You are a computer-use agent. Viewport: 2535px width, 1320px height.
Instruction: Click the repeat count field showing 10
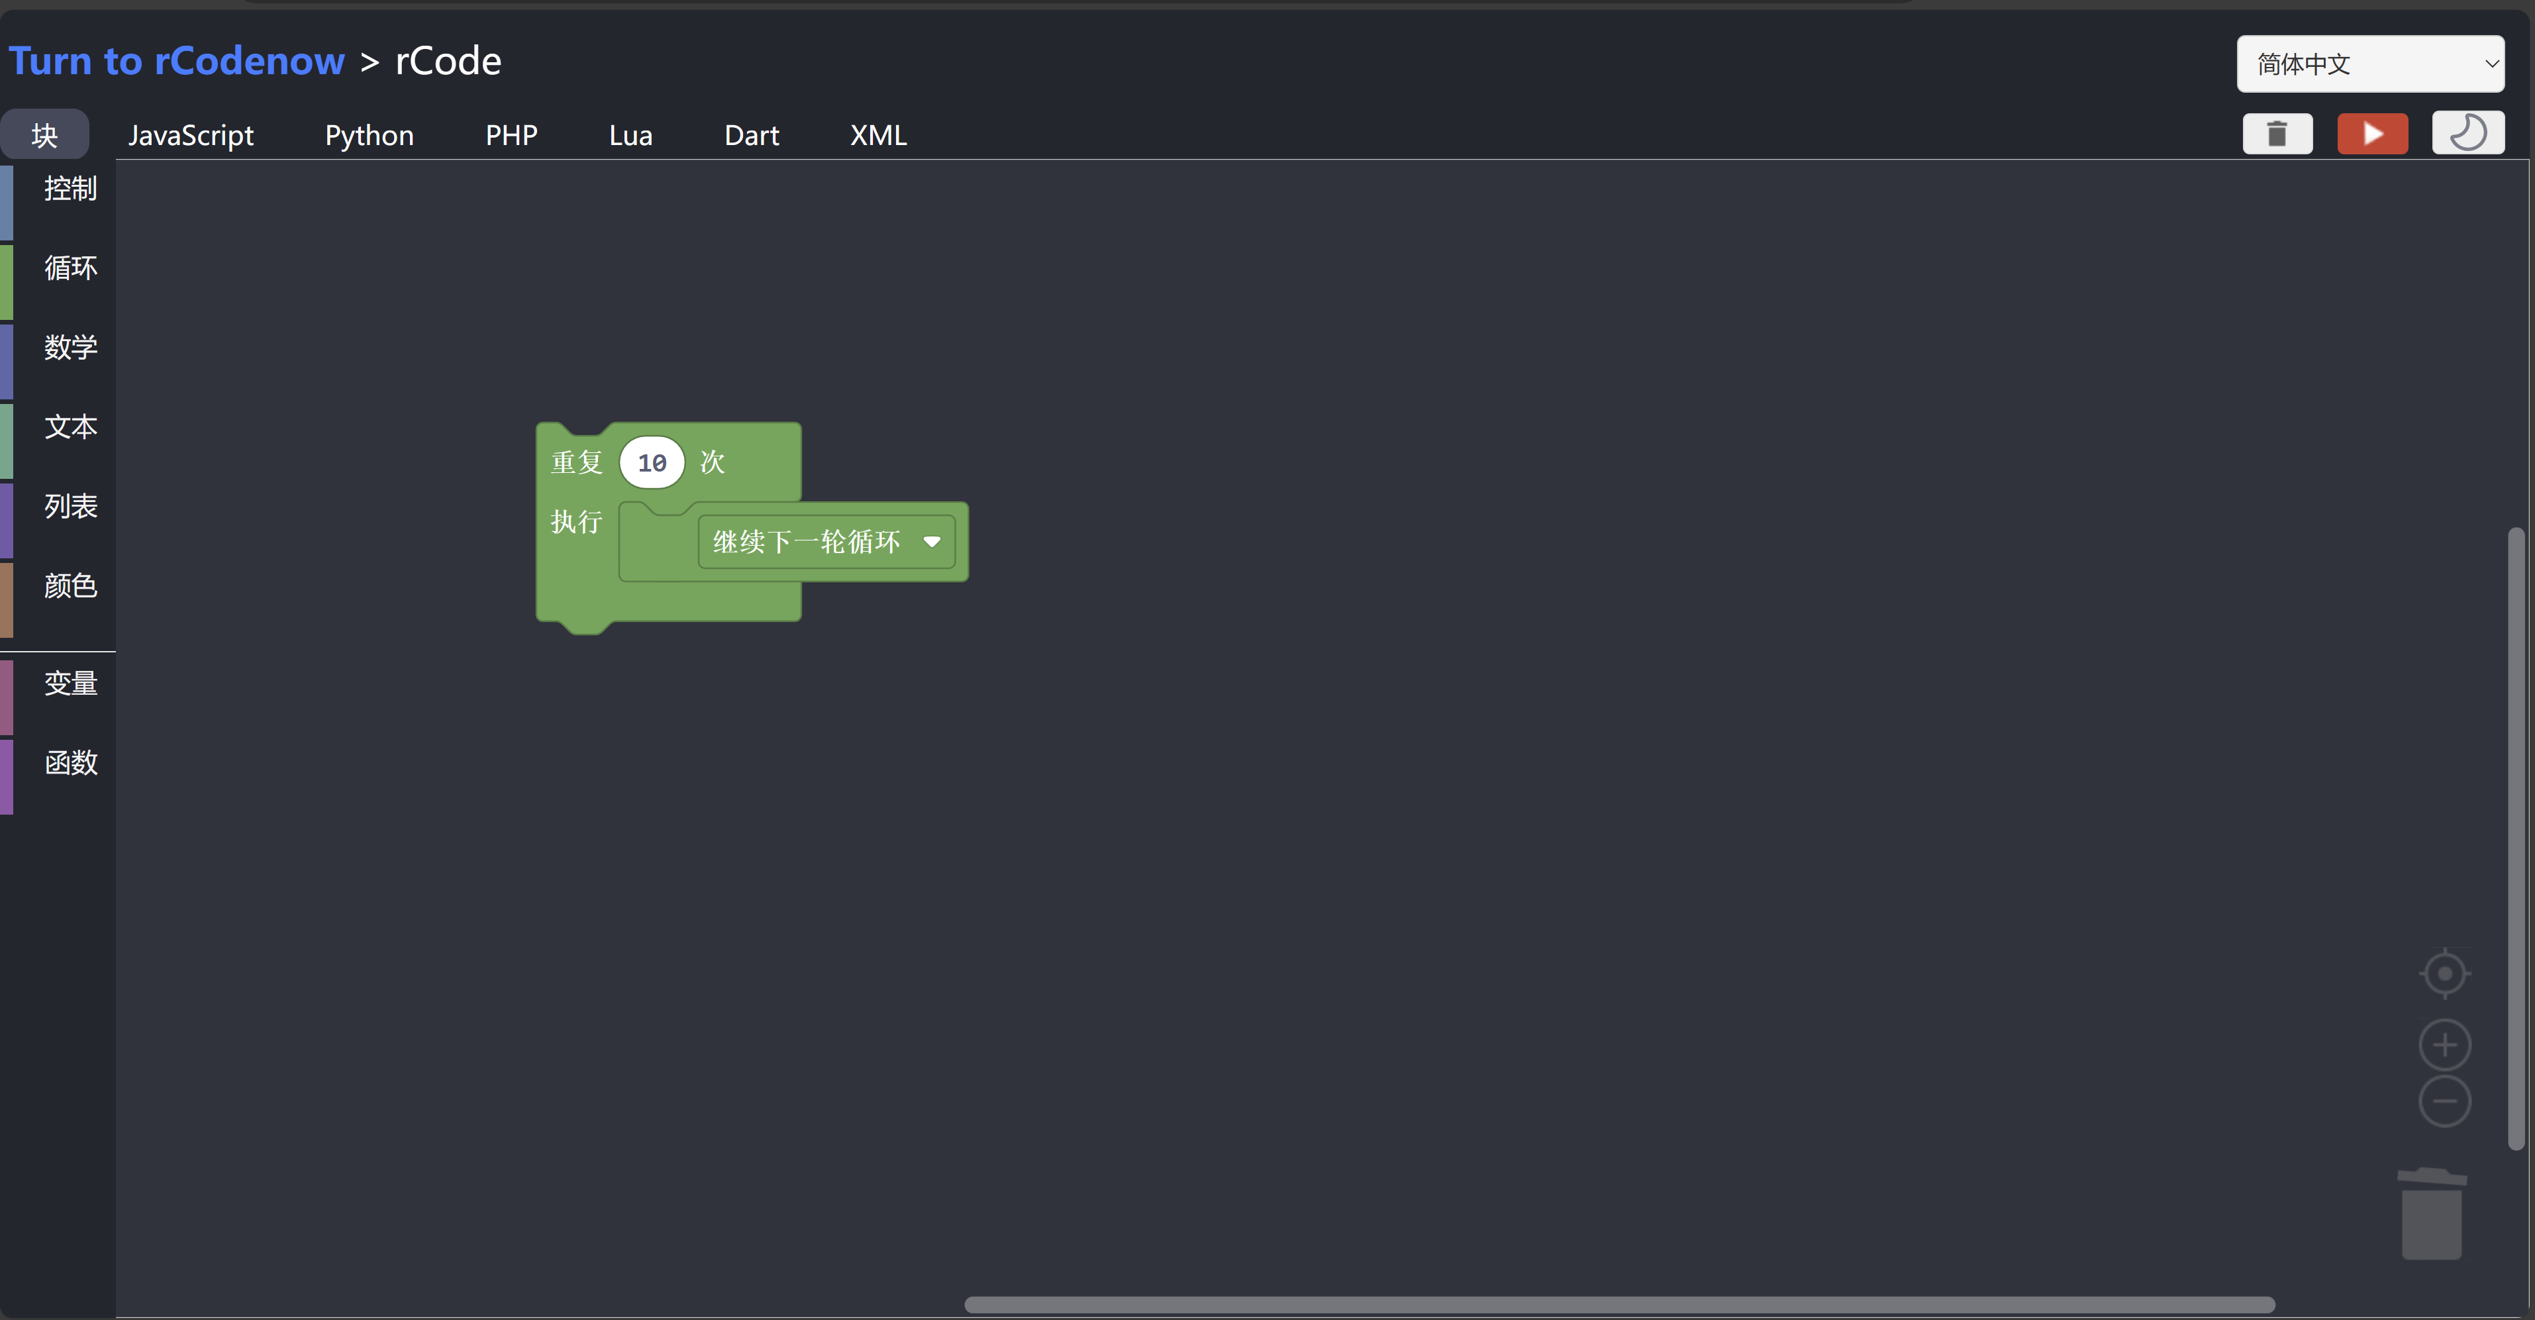pos(652,463)
